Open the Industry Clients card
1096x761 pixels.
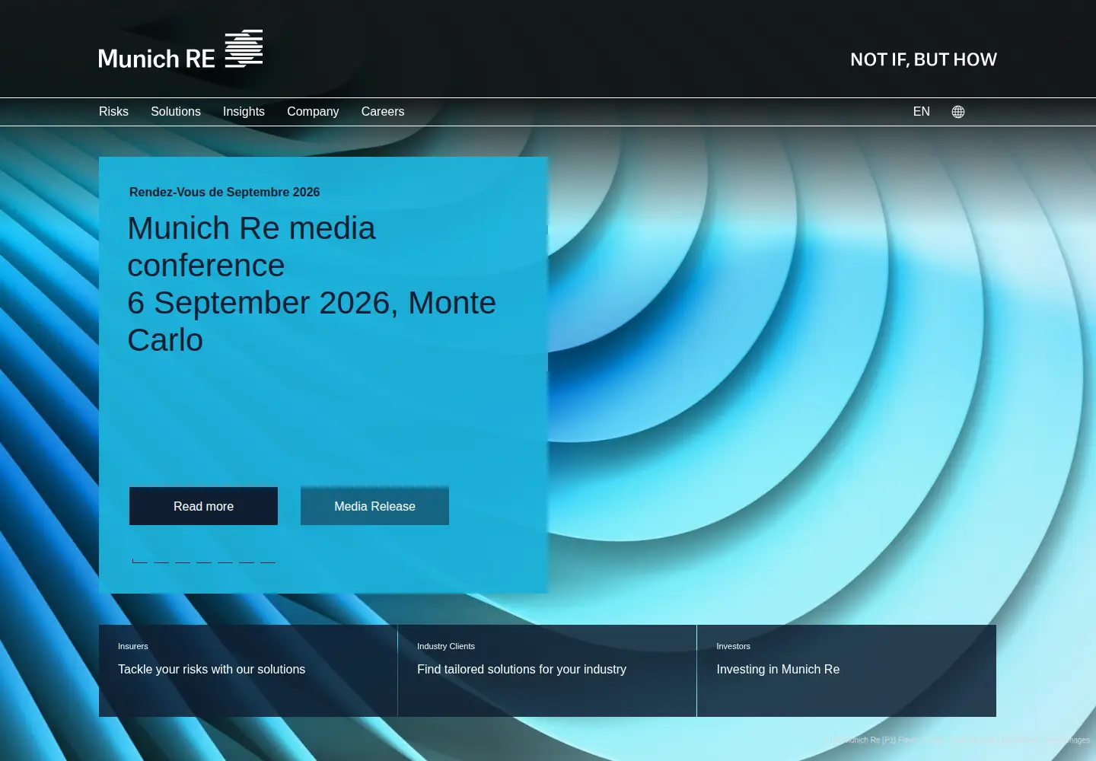click(547, 670)
